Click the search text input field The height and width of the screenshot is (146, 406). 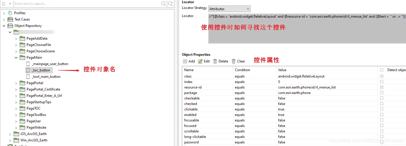pyautogui.click(x=87, y=4)
